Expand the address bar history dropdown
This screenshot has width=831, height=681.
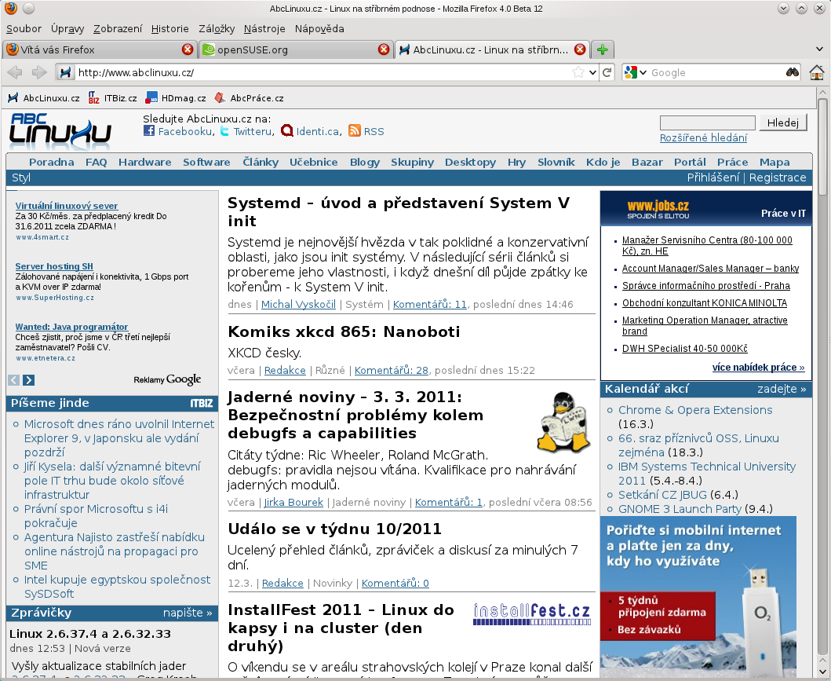tap(593, 72)
